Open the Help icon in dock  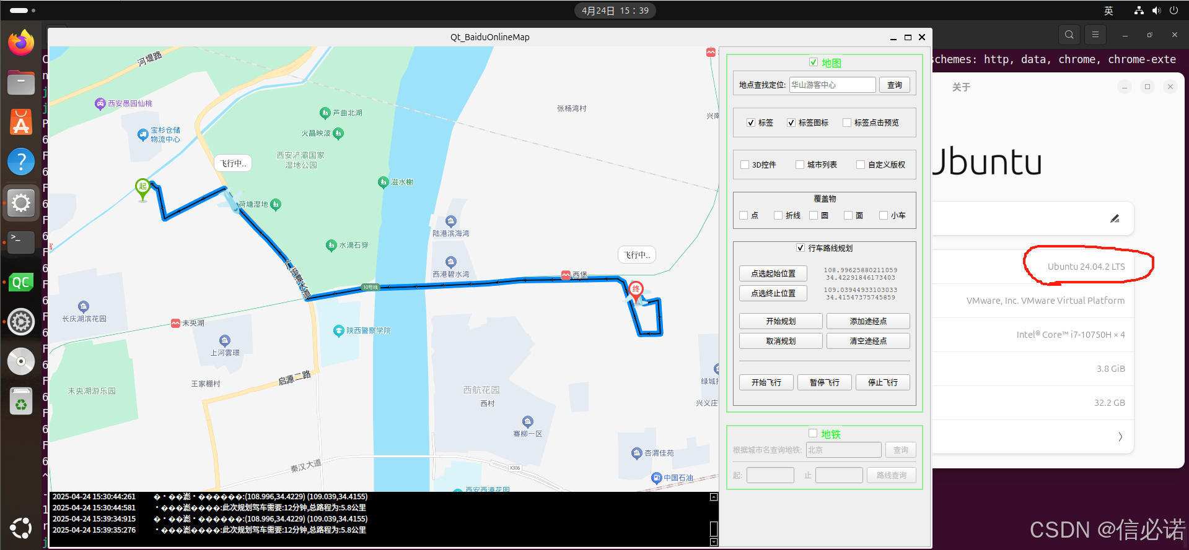pos(21,162)
